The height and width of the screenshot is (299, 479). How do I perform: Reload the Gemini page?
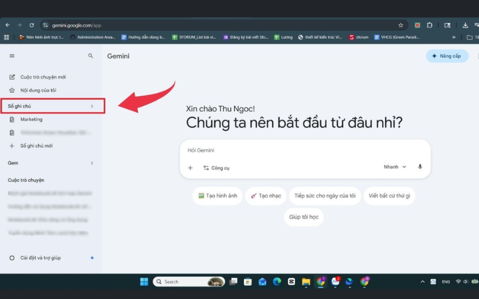point(32,25)
